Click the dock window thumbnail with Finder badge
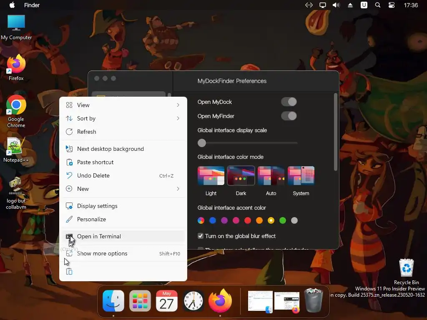The height and width of the screenshot is (320, 427). (260, 302)
